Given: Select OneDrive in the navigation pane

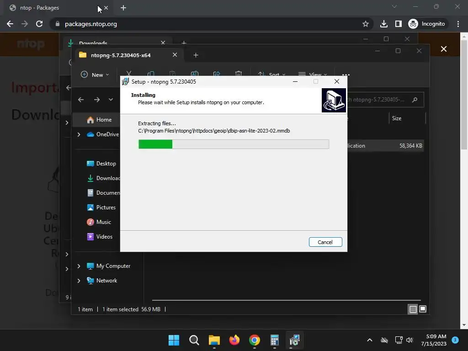Looking at the screenshot, I should tap(103, 134).
